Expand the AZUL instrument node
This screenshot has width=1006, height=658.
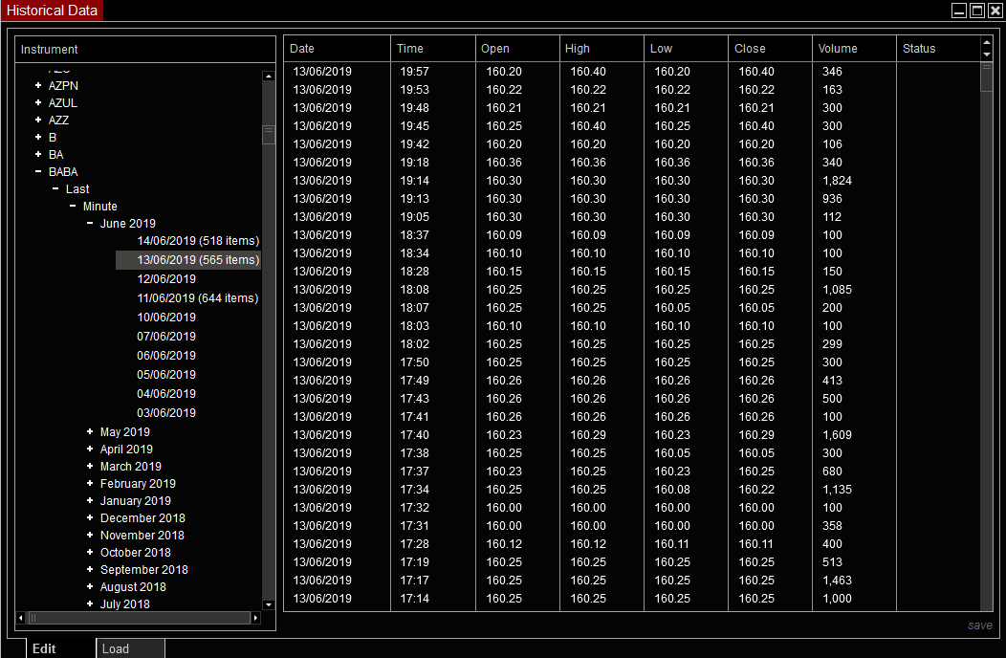click(x=36, y=102)
